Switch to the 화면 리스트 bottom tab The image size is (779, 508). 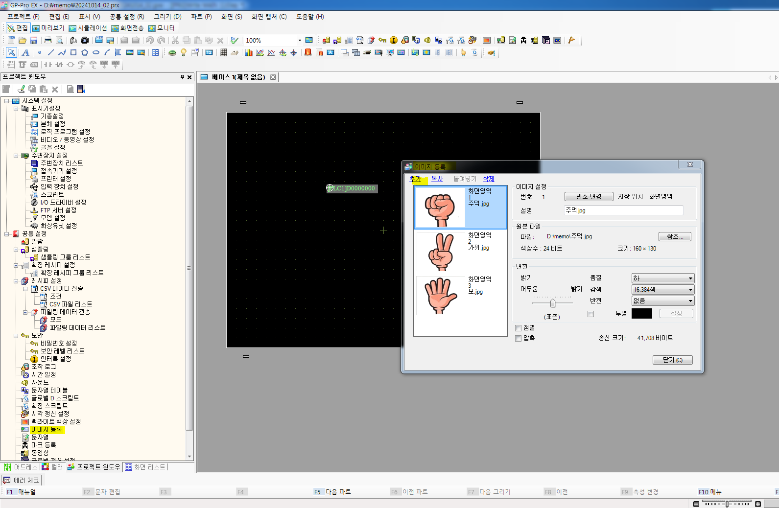point(145,467)
